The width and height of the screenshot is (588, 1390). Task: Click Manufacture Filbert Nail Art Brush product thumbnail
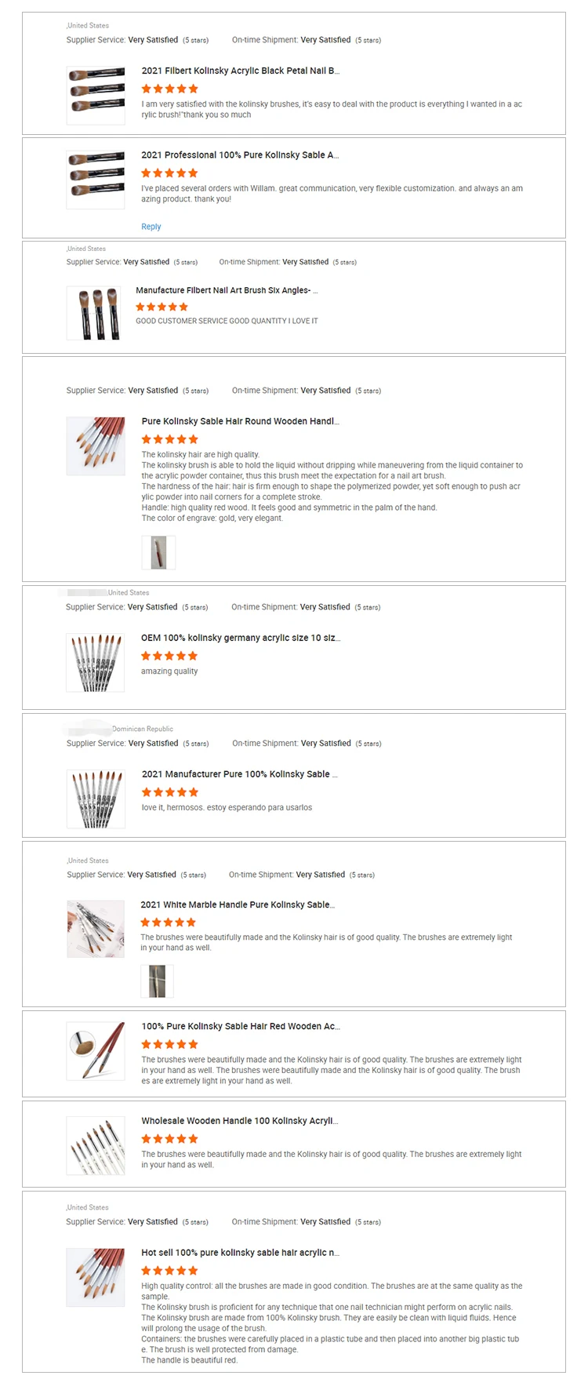(96, 313)
